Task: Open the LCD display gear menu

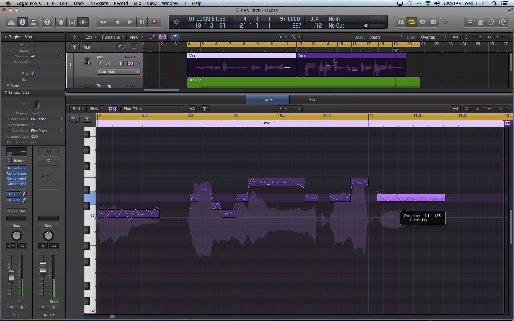Action: (177, 22)
